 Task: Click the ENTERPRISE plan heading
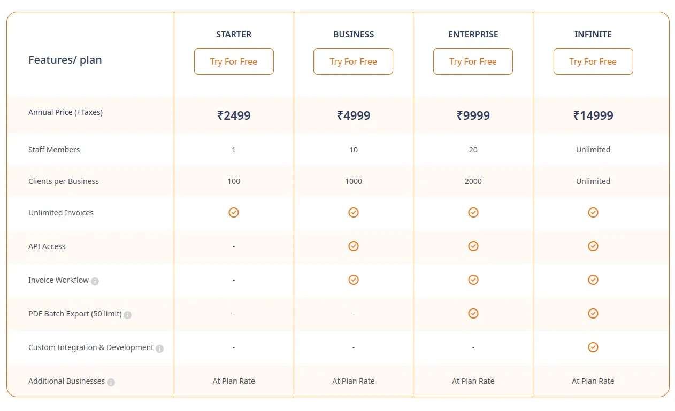tap(473, 34)
